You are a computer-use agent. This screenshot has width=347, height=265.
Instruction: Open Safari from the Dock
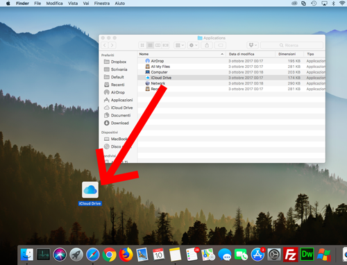coord(93,255)
